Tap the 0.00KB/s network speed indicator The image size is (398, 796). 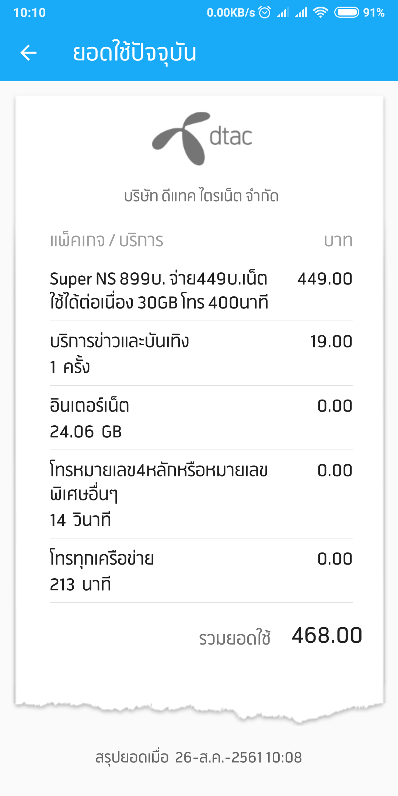(231, 13)
